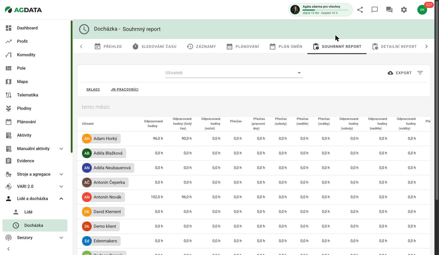This screenshot has width=439, height=255.
Task: Switch to the Přehled tab
Action: 108,47
